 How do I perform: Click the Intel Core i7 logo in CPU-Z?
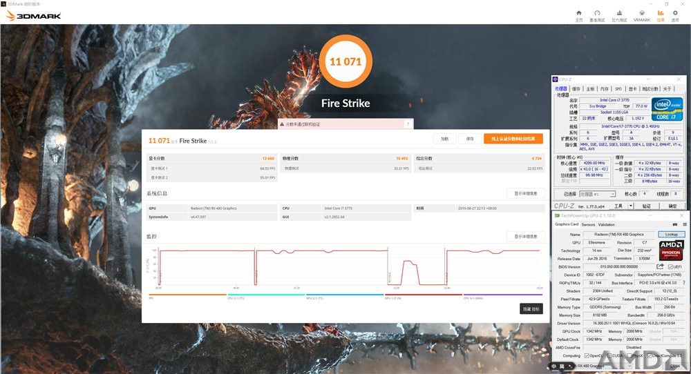coord(667,109)
